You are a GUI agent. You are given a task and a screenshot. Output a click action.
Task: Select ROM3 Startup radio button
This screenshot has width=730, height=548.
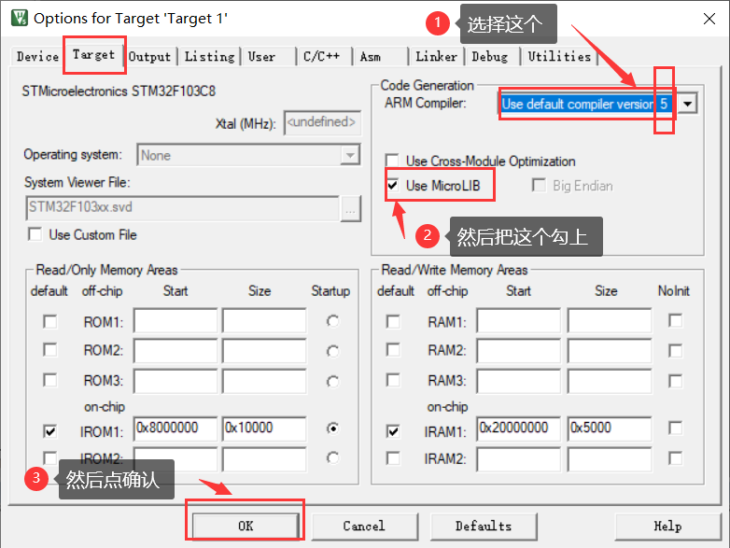[333, 382]
